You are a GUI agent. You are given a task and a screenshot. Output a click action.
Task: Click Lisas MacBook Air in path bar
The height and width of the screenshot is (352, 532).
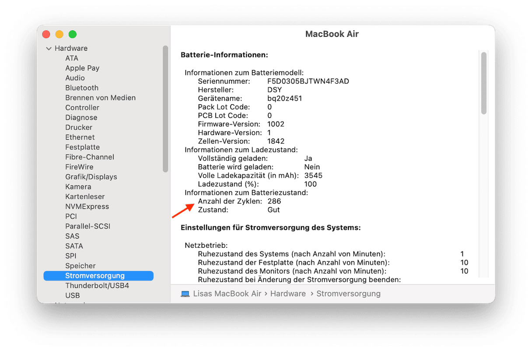[x=227, y=294]
